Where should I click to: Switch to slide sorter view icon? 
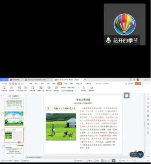[105, 160]
